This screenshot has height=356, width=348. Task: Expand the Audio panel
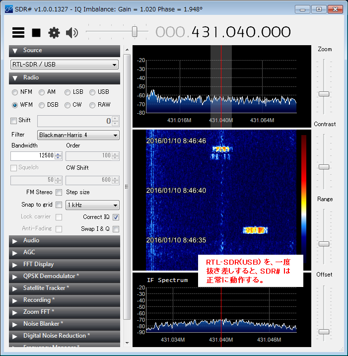(x=65, y=241)
